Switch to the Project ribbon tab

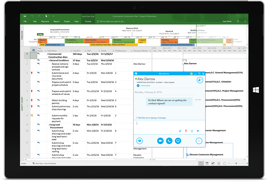click(x=67, y=21)
